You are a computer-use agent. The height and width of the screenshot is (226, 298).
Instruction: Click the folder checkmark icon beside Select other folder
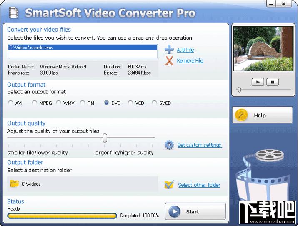[169, 185]
